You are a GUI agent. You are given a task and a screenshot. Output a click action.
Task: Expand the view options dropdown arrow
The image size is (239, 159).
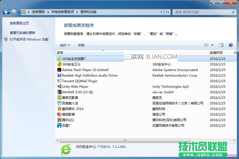(x=212, y=45)
